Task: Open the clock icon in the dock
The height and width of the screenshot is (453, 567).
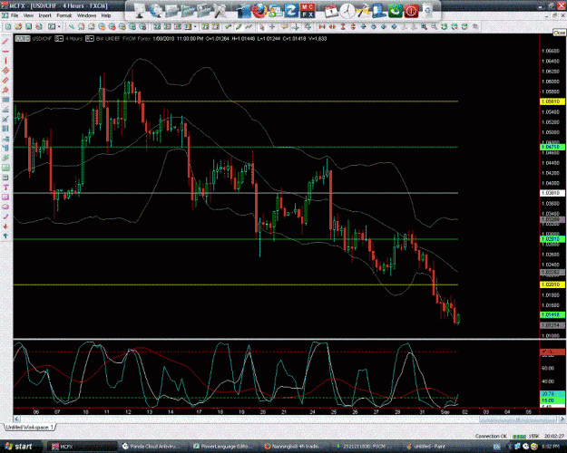Action: (347, 11)
